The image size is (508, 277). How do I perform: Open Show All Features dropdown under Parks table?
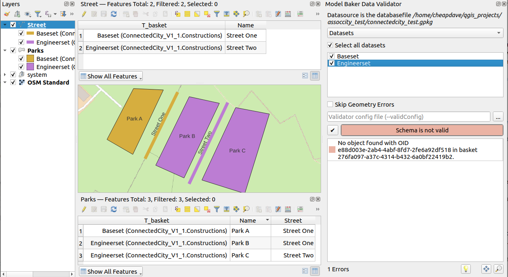pos(111,272)
